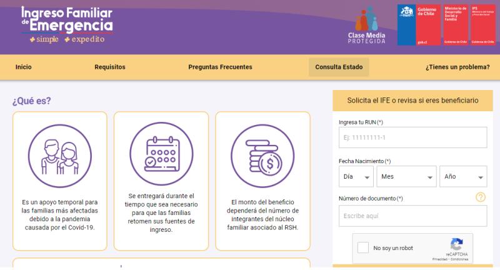
Task: Open the IPS government badge
Action: click(483, 25)
